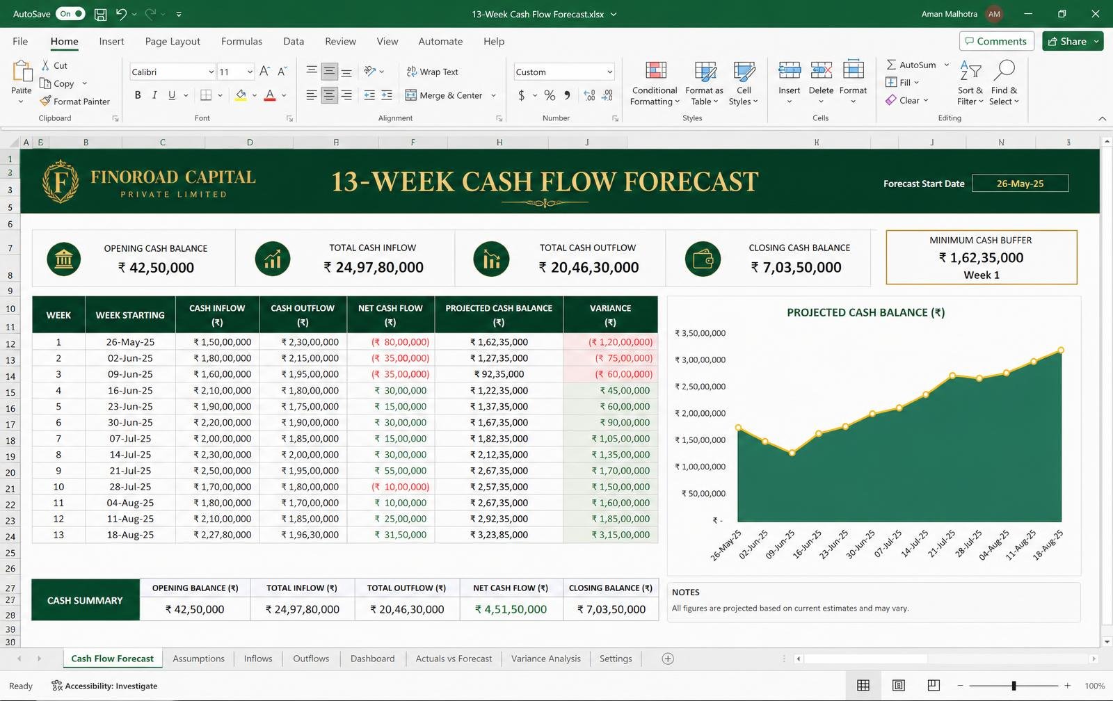The image size is (1113, 701).
Task: Toggle Underline formatting
Action: (172, 95)
